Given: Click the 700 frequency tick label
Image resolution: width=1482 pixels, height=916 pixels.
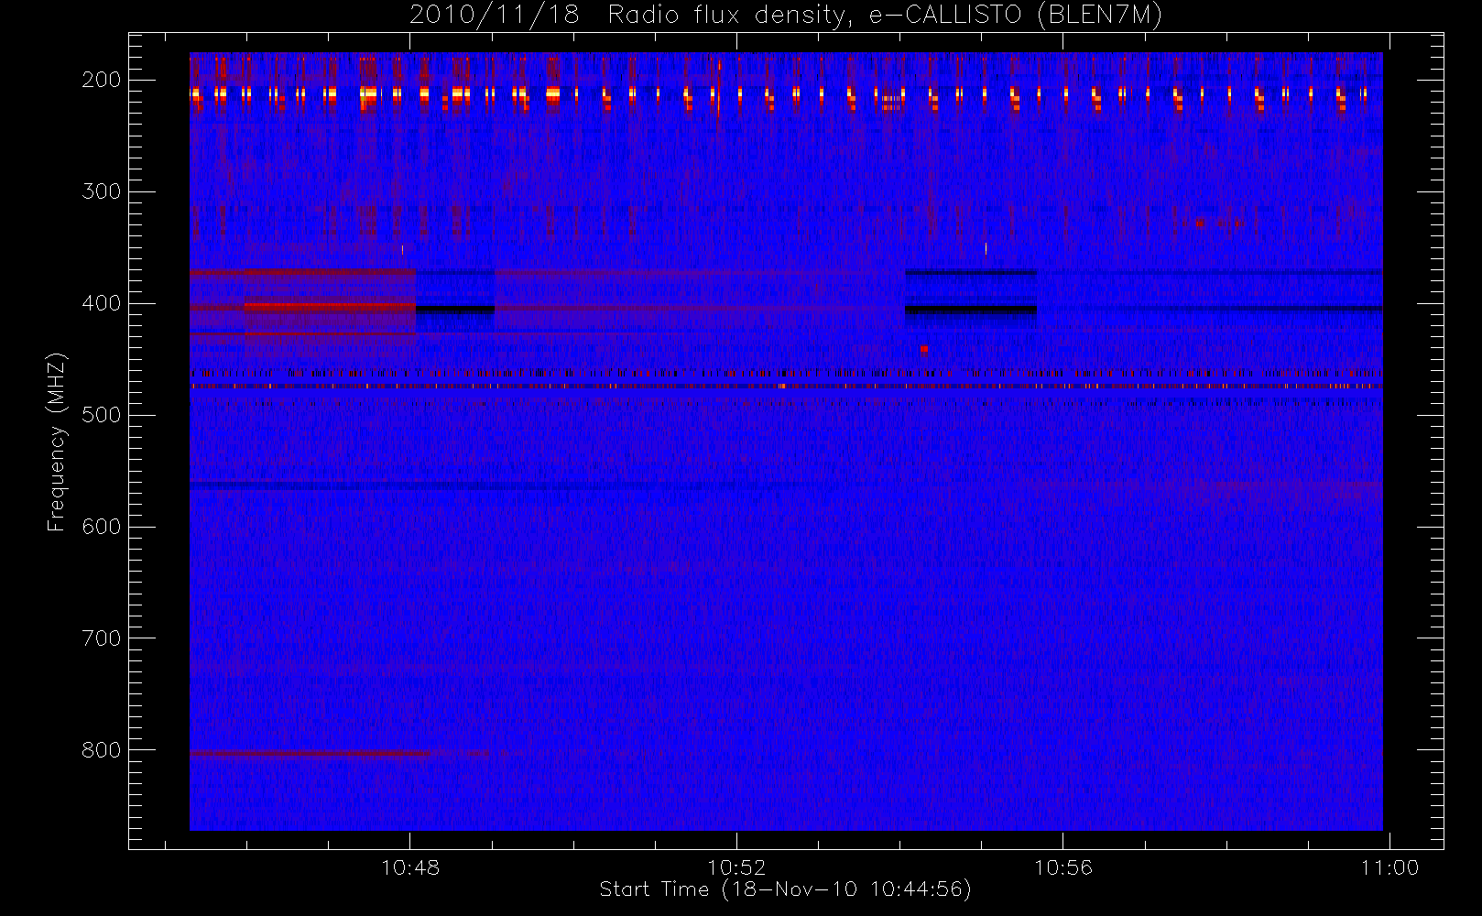Looking at the screenshot, I should pyautogui.click(x=102, y=638).
